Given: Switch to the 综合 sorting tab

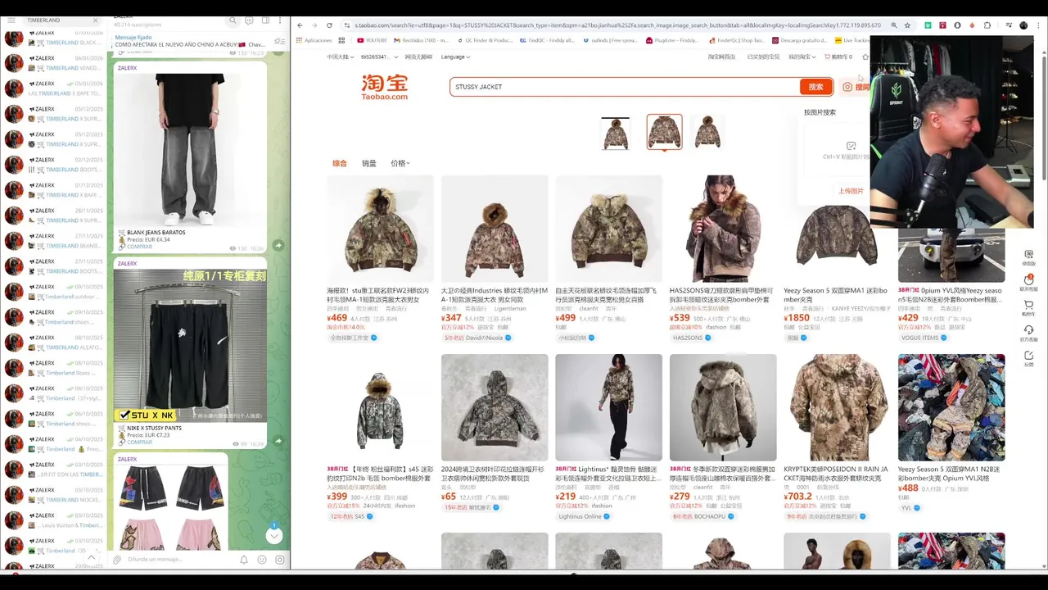Looking at the screenshot, I should (x=340, y=163).
